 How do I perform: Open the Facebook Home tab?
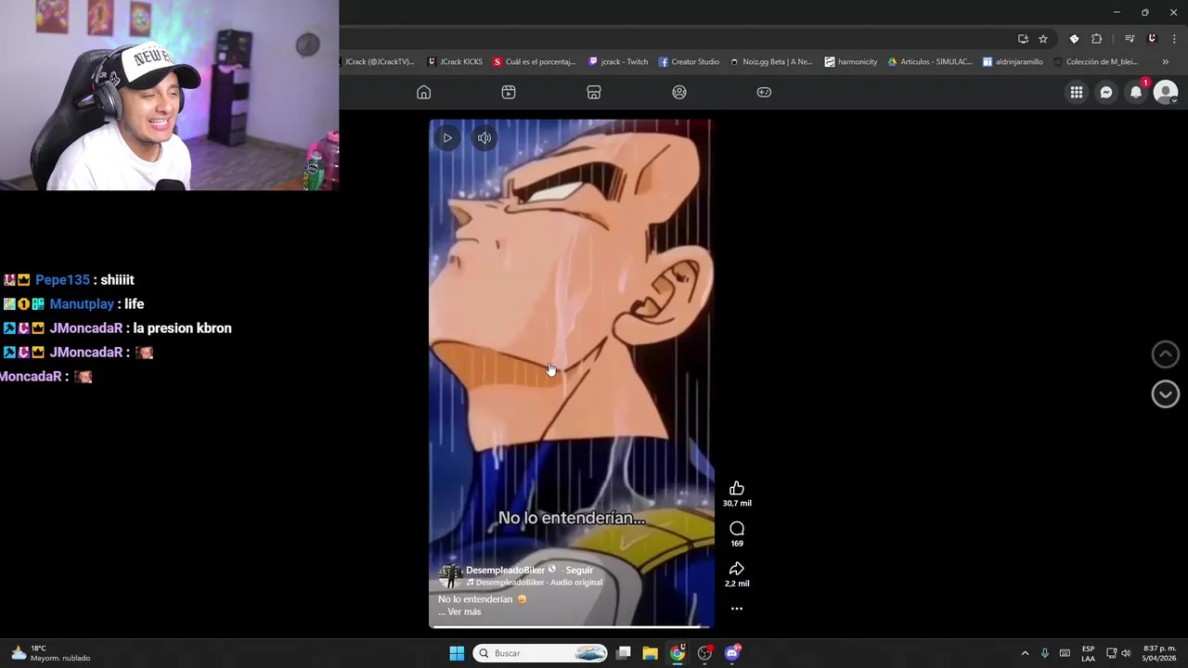423,92
